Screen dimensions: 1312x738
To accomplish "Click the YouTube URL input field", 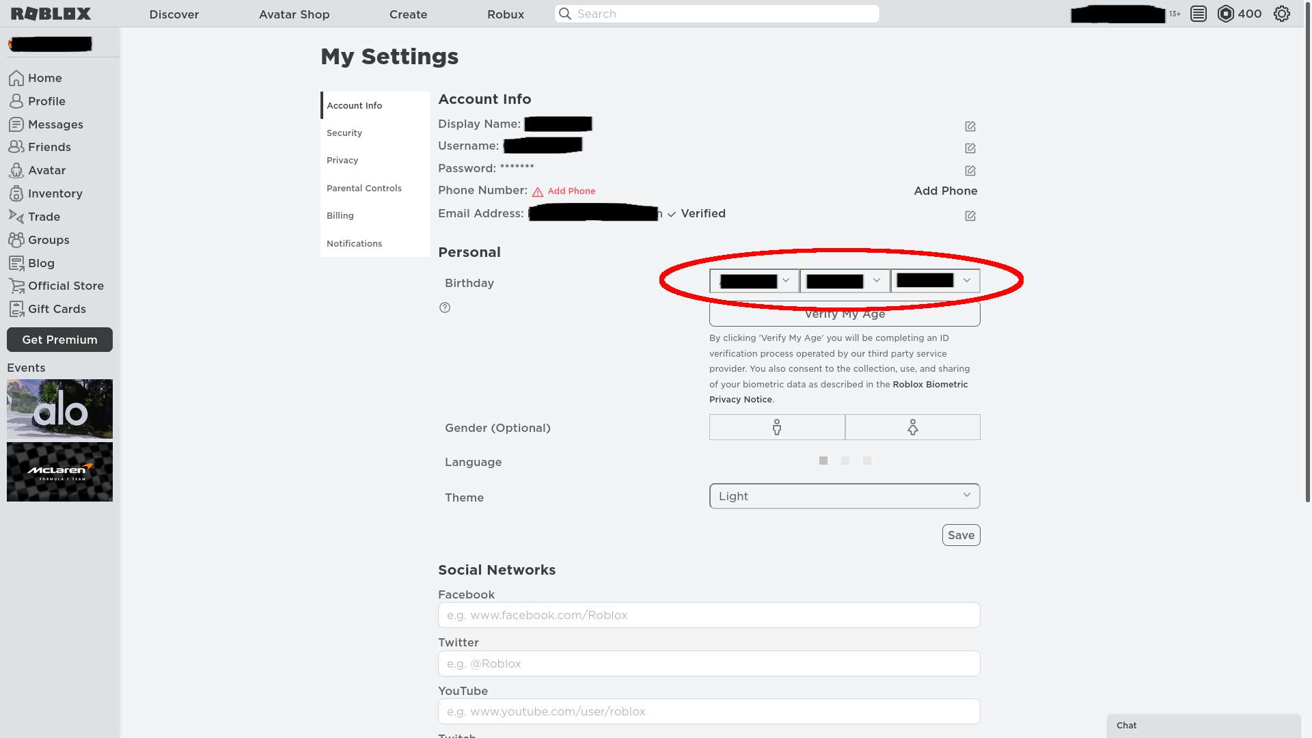I will 709,711.
